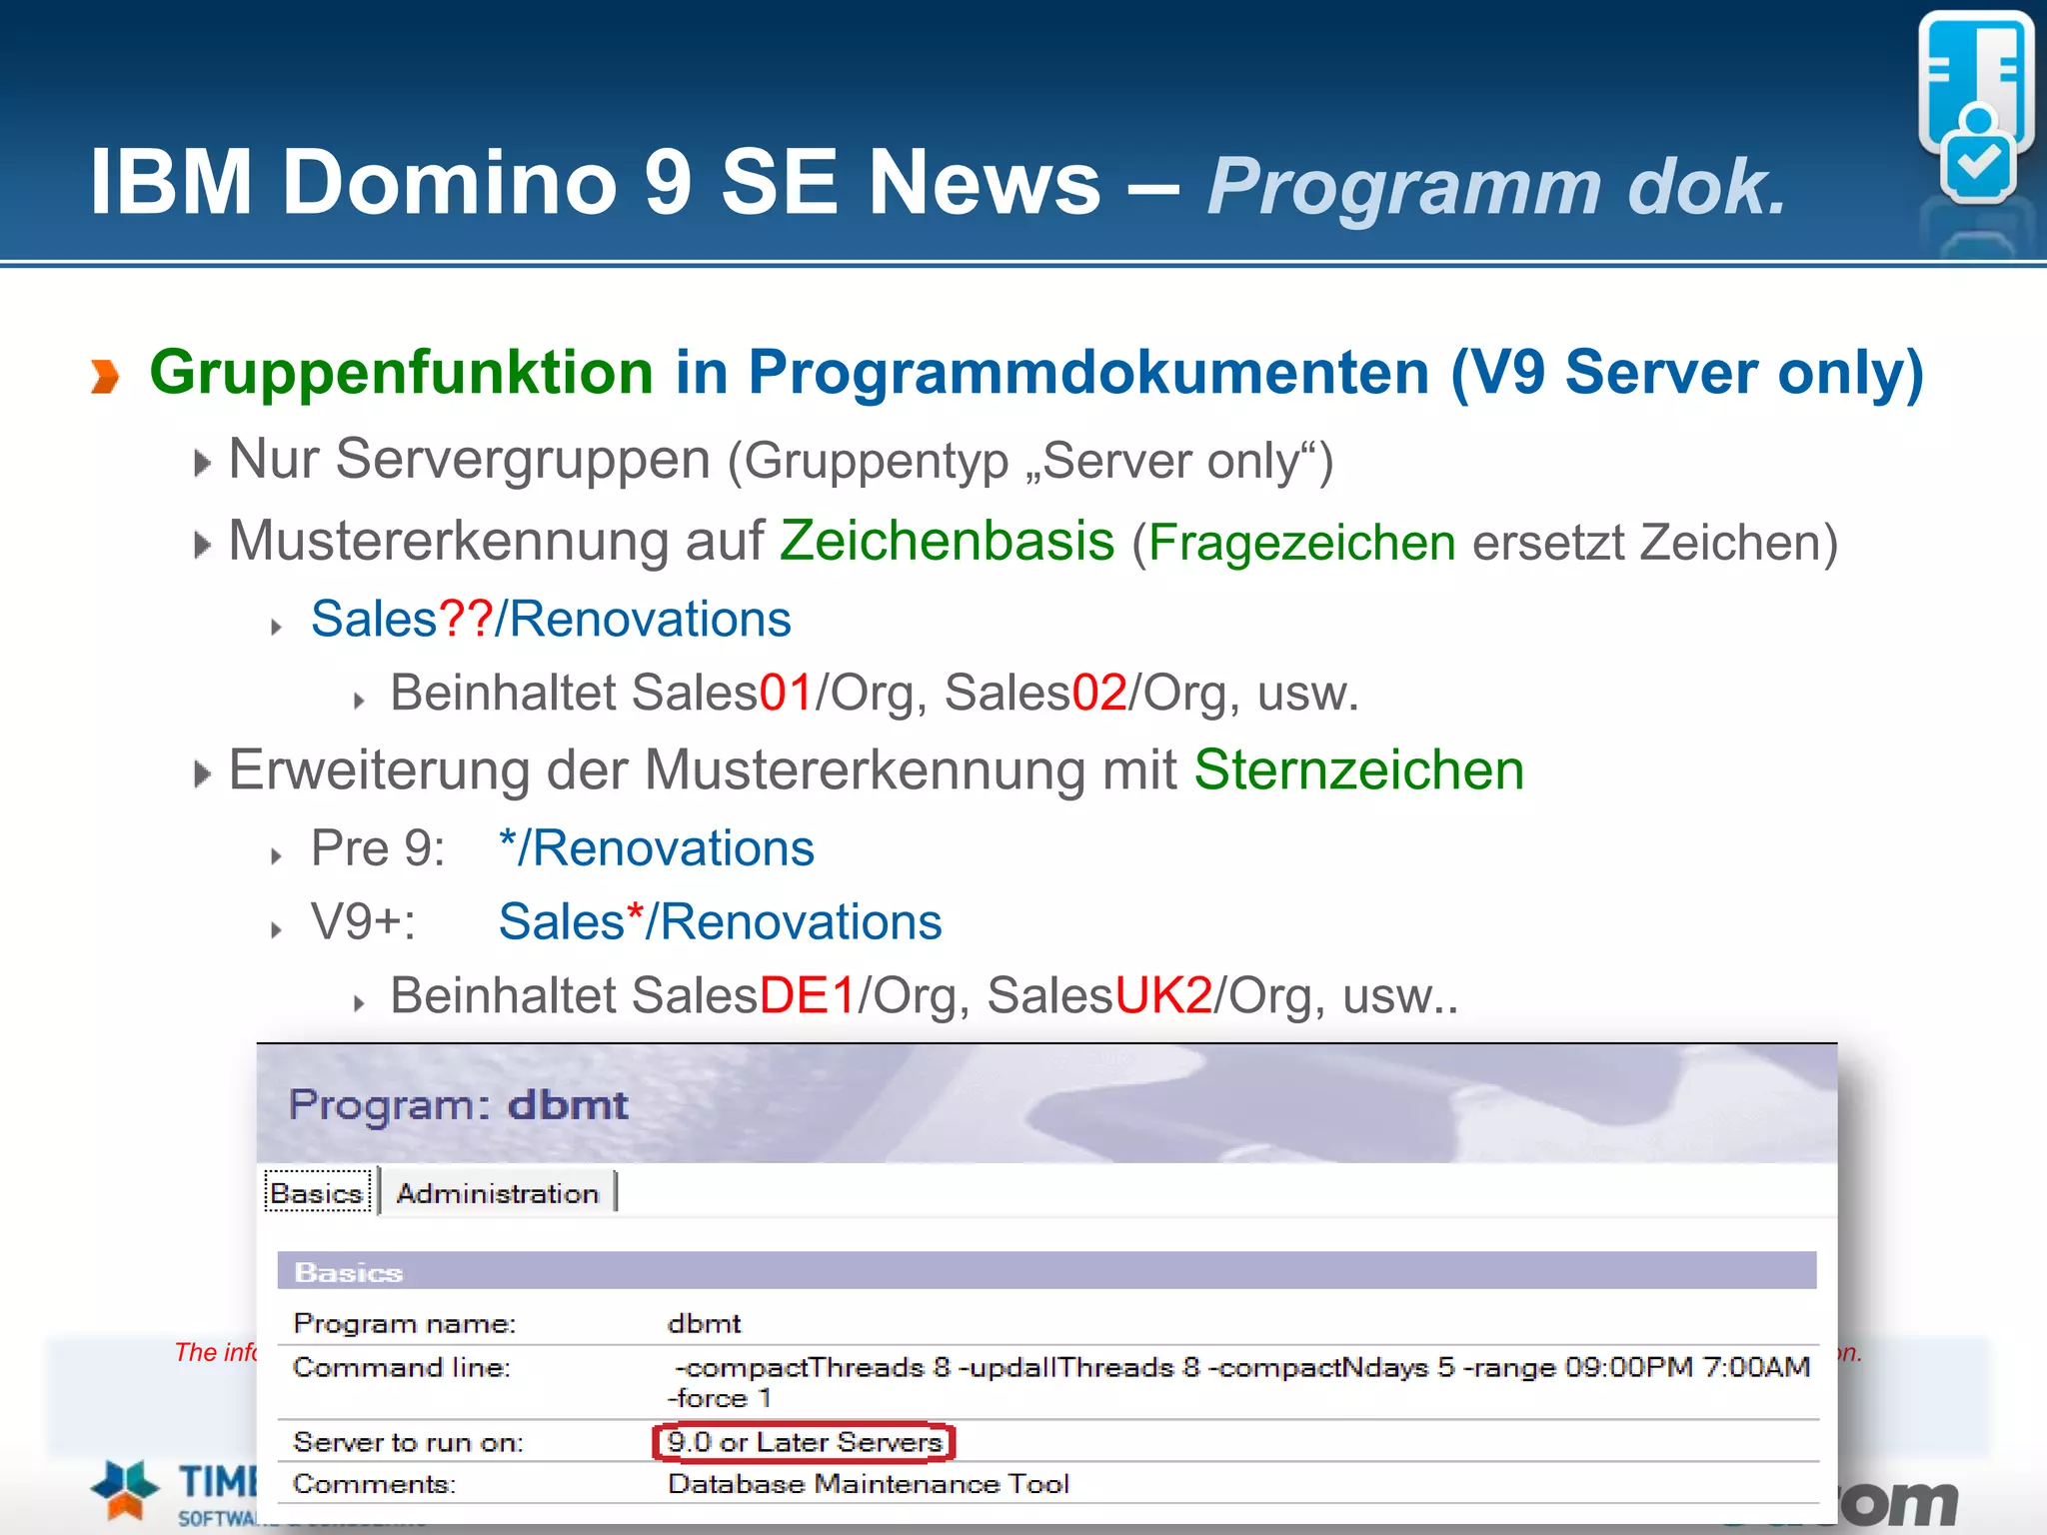Click the 'Command line:' label
This screenshot has width=2047, height=1535.
401,1367
